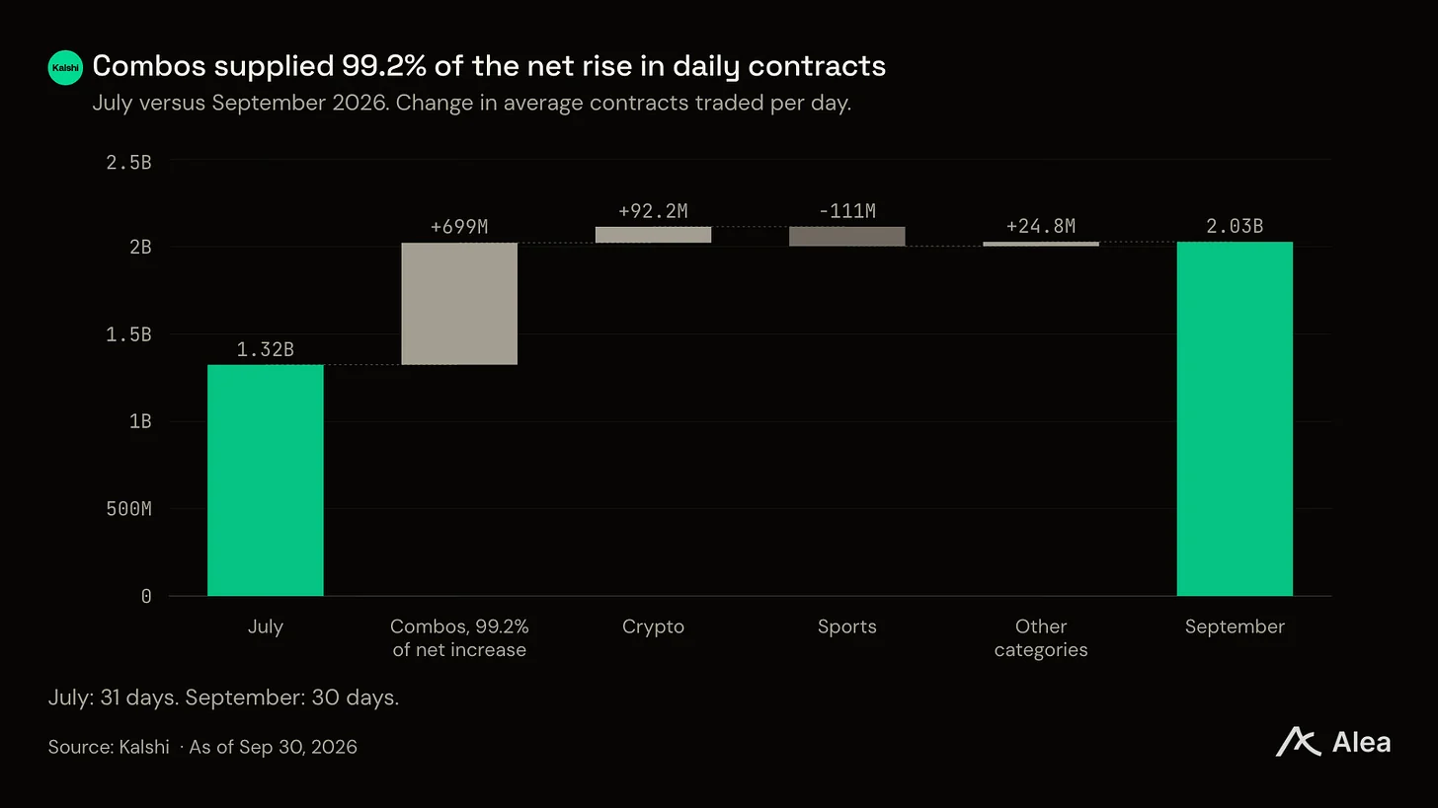Select the green July bar
1438x808 pixels.
point(266,480)
